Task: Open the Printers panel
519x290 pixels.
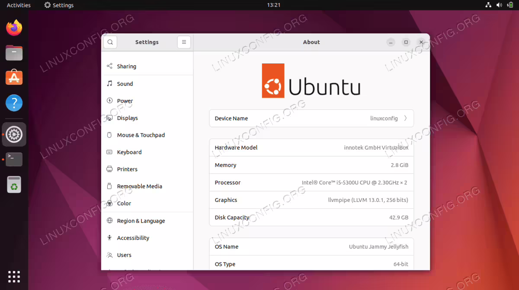Action: 147,169
